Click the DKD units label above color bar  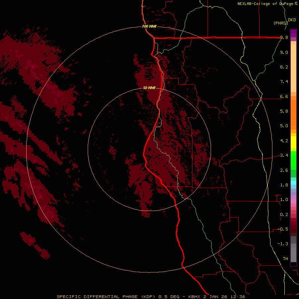292,20
